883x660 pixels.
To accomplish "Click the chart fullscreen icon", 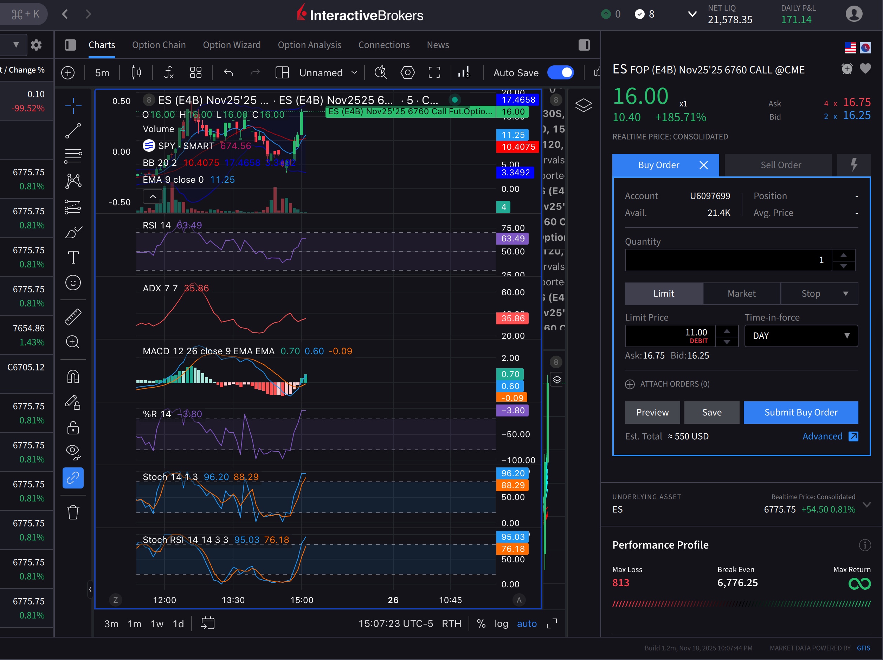I will (x=434, y=73).
